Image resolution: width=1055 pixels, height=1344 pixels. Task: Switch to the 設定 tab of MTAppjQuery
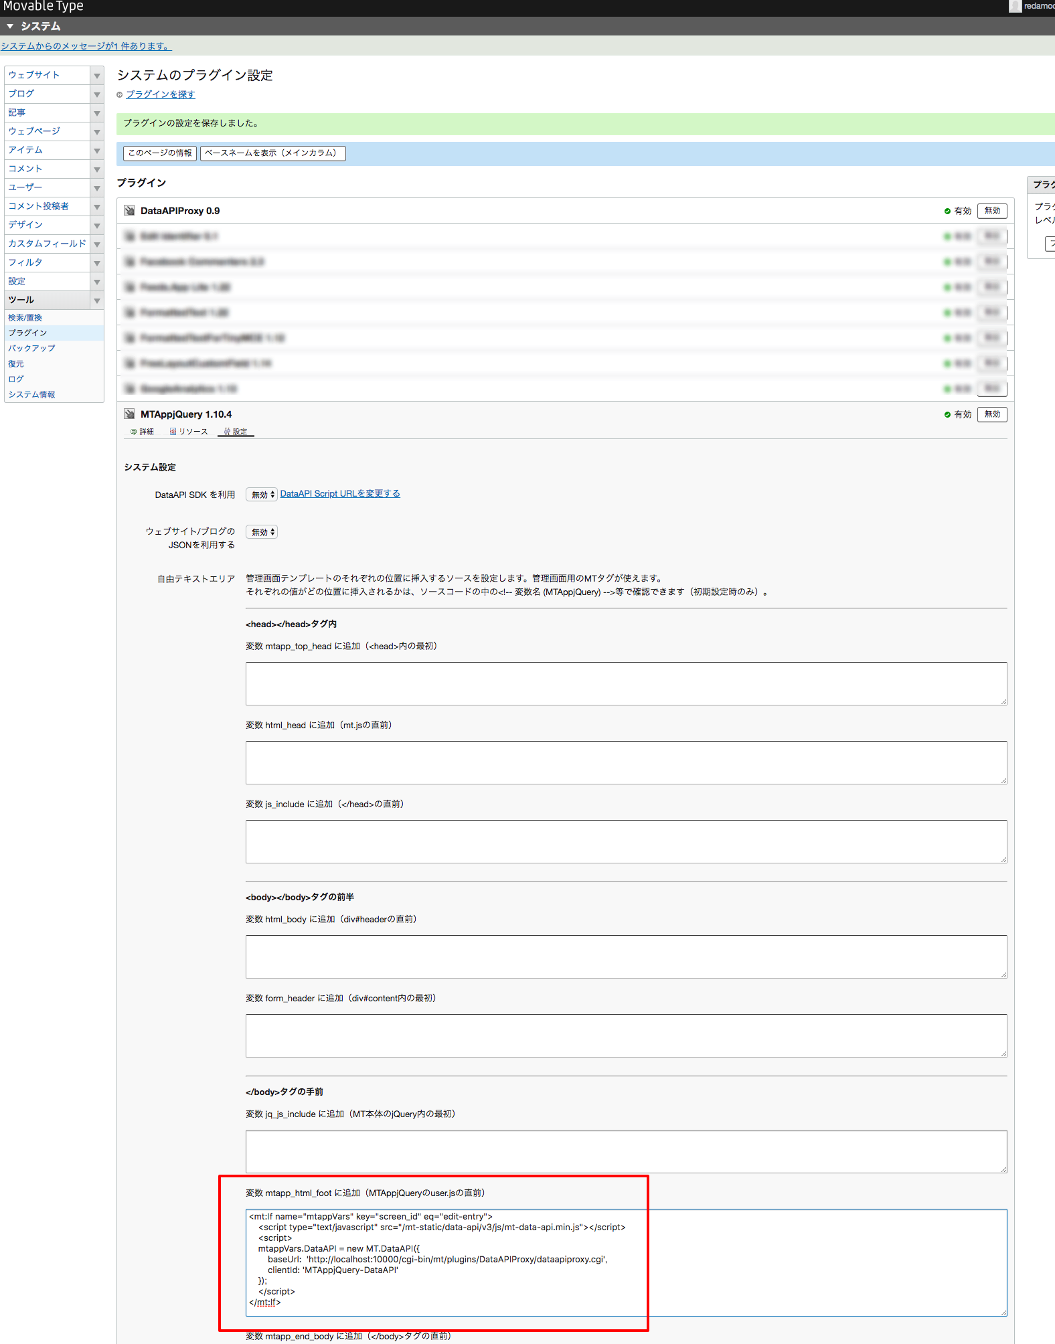point(236,432)
